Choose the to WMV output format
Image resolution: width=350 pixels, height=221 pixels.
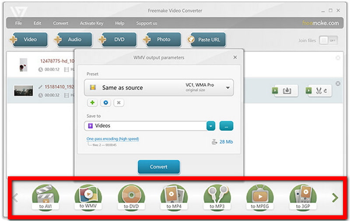click(88, 197)
